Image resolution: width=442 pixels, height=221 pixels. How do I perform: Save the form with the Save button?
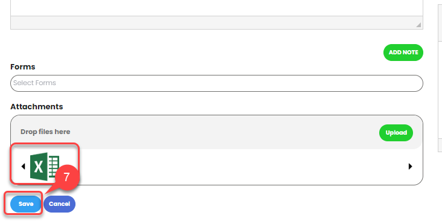point(25,204)
